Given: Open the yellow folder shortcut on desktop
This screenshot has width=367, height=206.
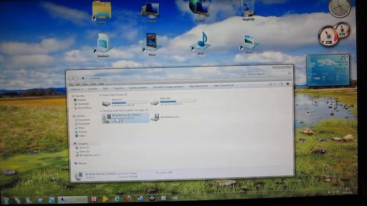Looking at the screenshot, I should (x=101, y=13).
